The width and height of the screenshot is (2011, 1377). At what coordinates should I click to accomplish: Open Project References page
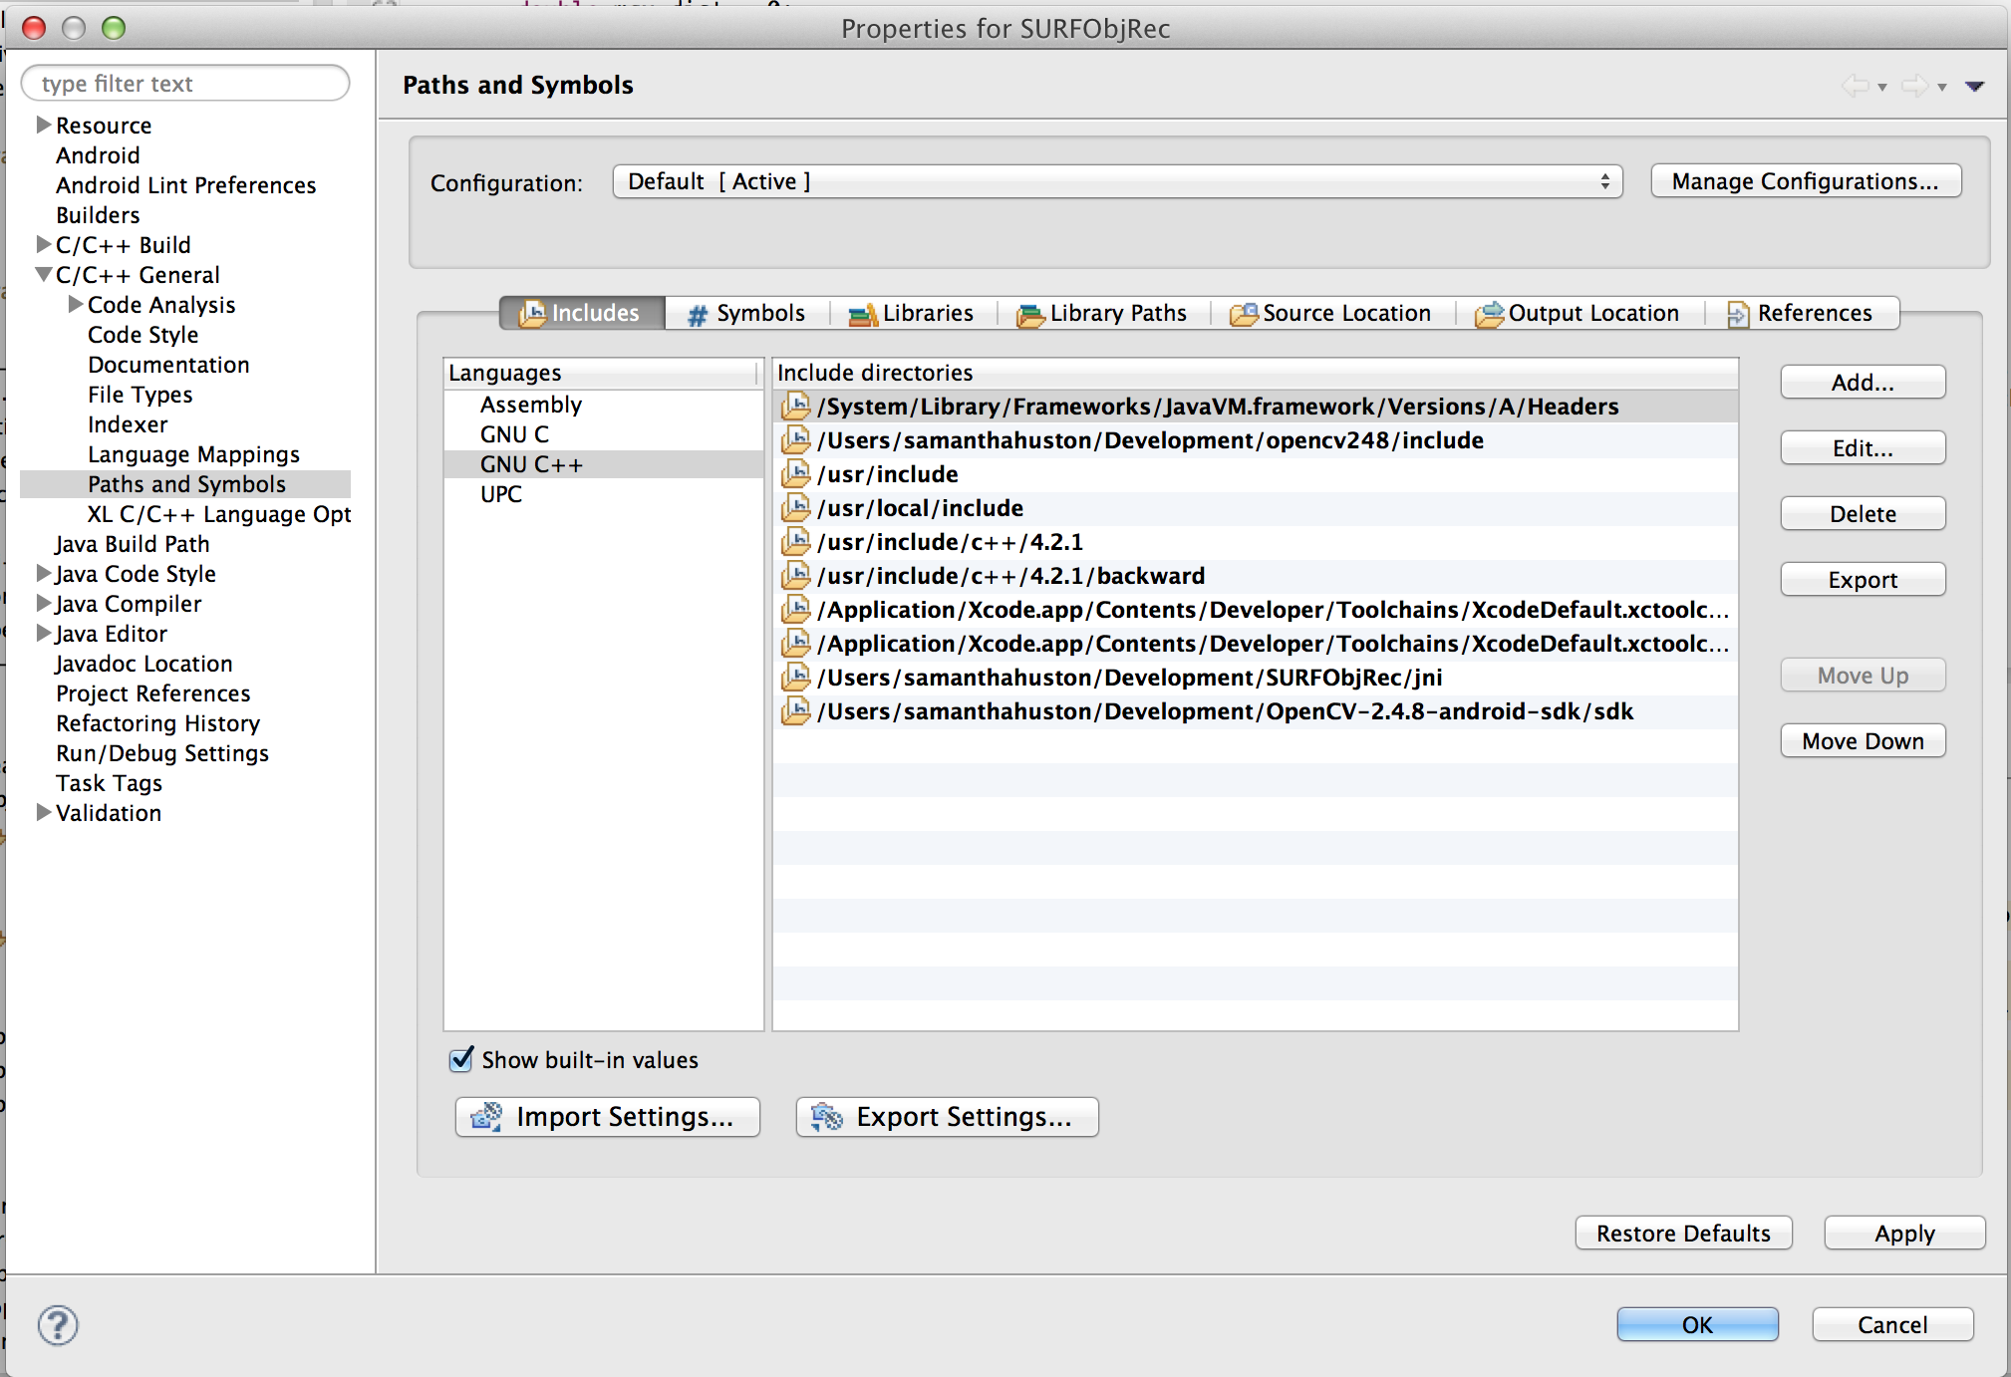click(x=153, y=693)
